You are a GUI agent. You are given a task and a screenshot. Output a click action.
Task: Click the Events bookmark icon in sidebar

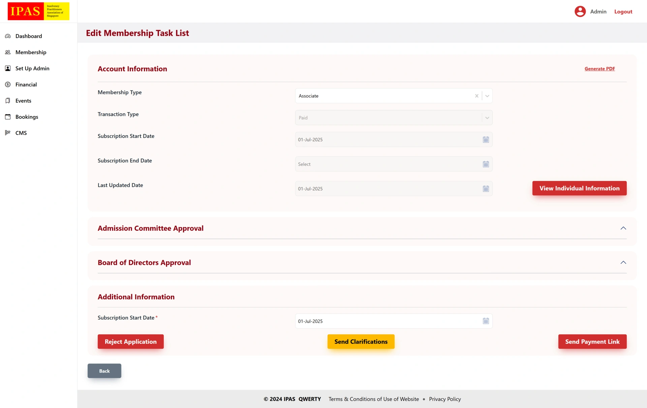tap(8, 101)
